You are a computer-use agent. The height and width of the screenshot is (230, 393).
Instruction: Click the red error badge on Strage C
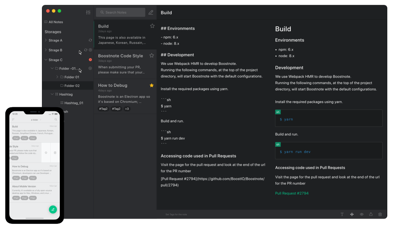(x=90, y=60)
